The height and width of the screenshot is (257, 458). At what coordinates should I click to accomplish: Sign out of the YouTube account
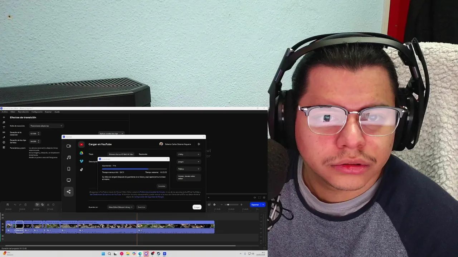pyautogui.click(x=199, y=144)
